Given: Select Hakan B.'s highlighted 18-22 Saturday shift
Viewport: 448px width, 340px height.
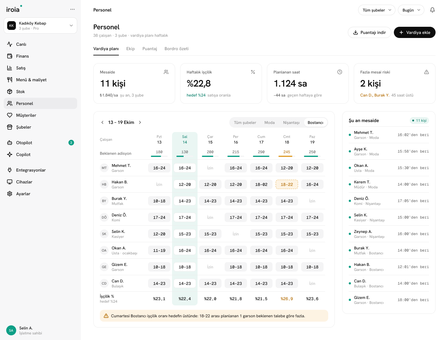Looking at the screenshot, I should coord(287,184).
